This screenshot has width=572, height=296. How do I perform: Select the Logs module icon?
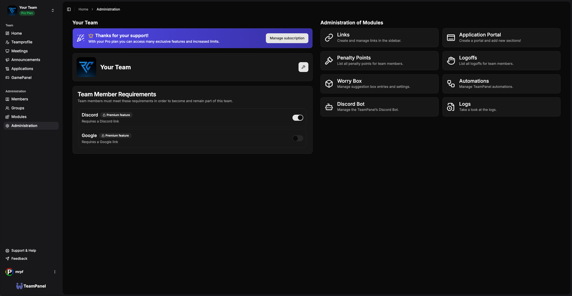coord(451,106)
